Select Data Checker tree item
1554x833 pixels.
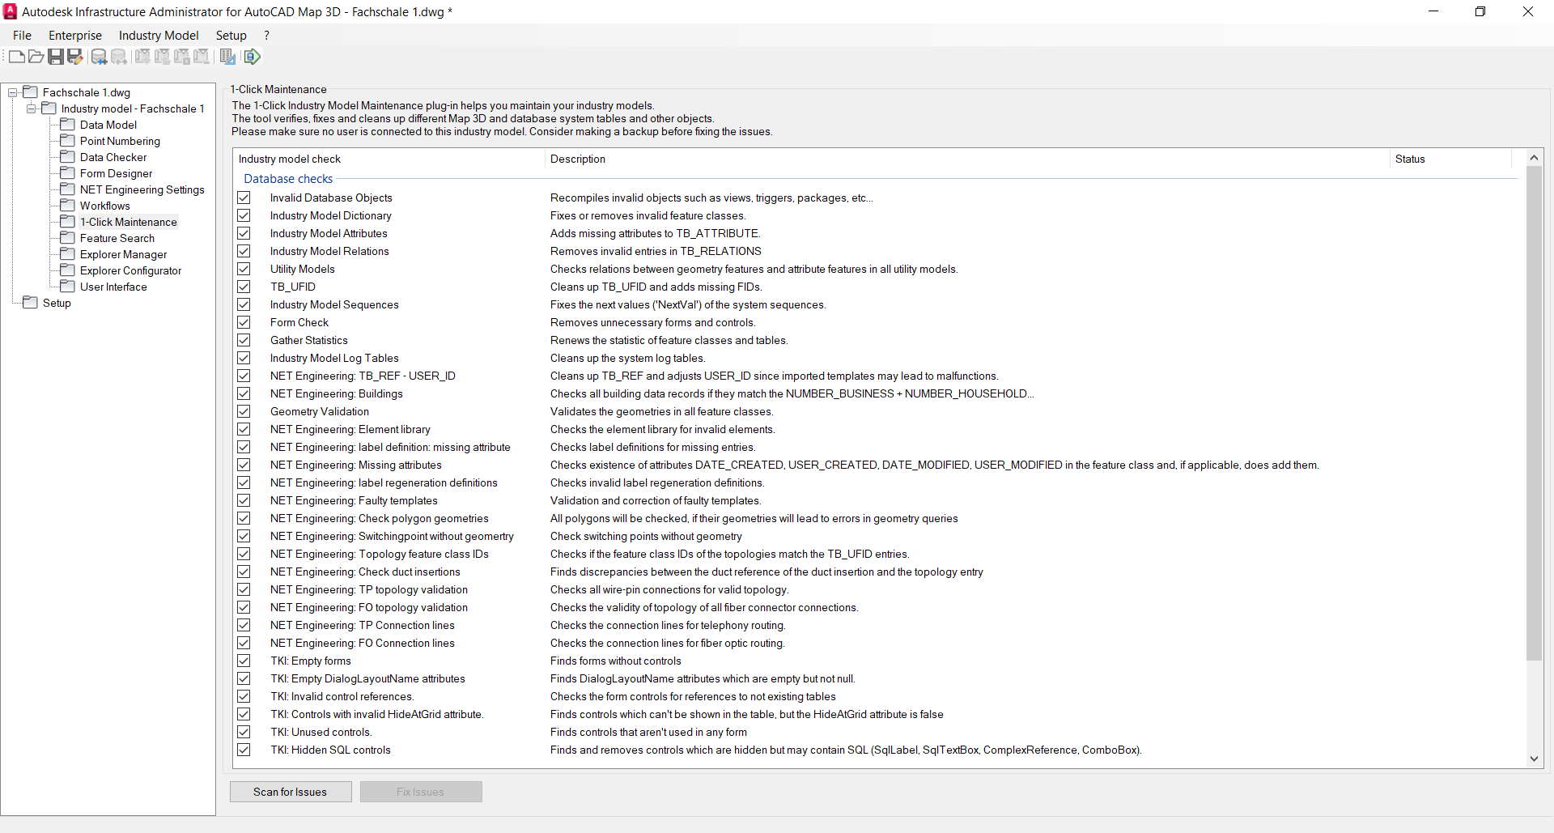point(113,157)
